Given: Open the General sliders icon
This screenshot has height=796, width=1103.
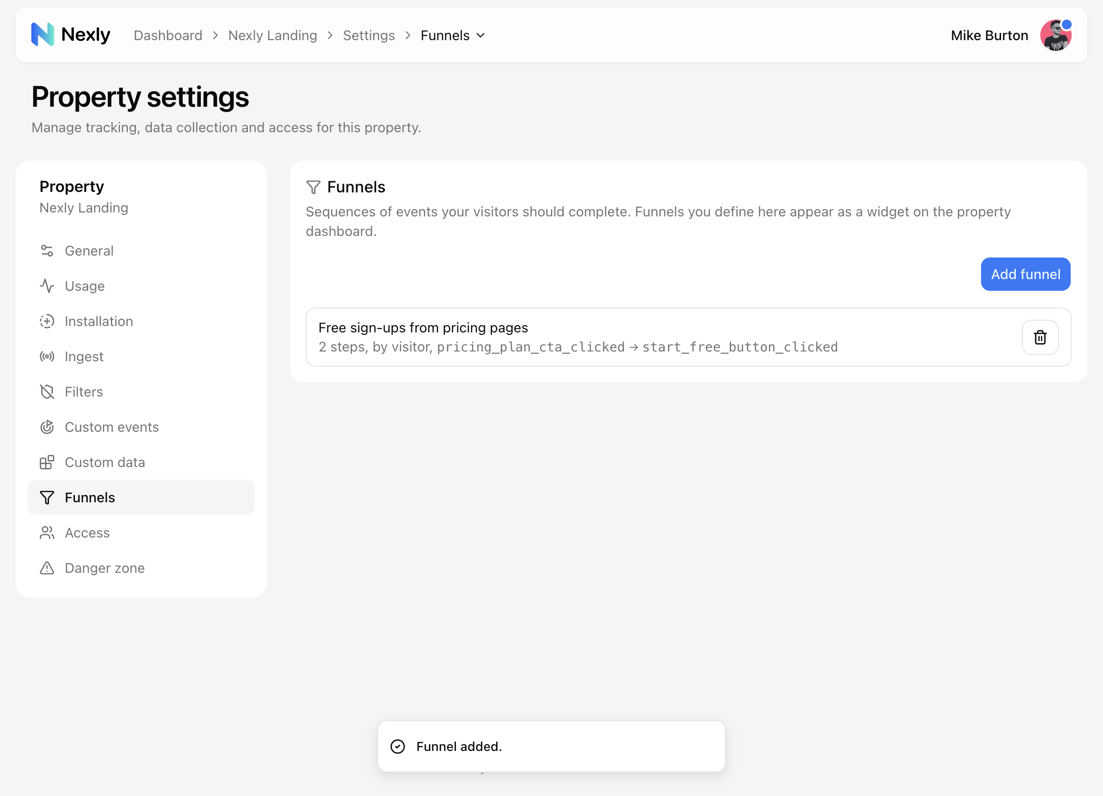Looking at the screenshot, I should click(x=47, y=251).
